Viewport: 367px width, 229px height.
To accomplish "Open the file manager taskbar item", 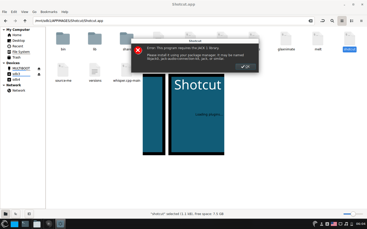I will click(37, 224).
